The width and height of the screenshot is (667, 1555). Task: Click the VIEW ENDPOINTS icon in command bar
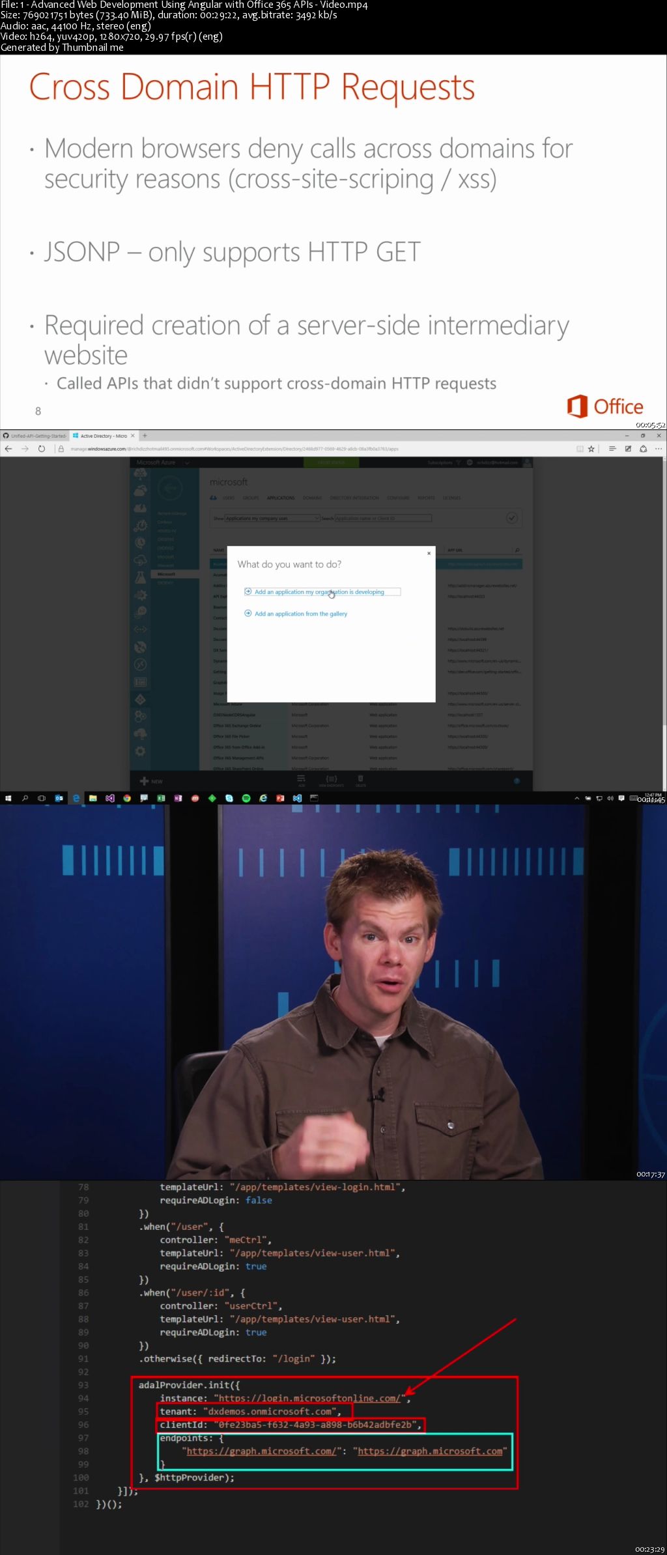pyautogui.click(x=332, y=780)
